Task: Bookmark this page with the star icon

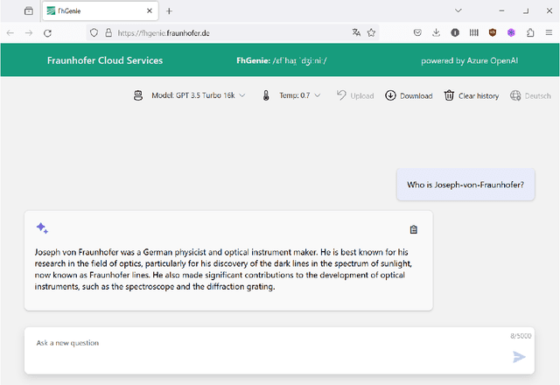Action: (x=372, y=32)
